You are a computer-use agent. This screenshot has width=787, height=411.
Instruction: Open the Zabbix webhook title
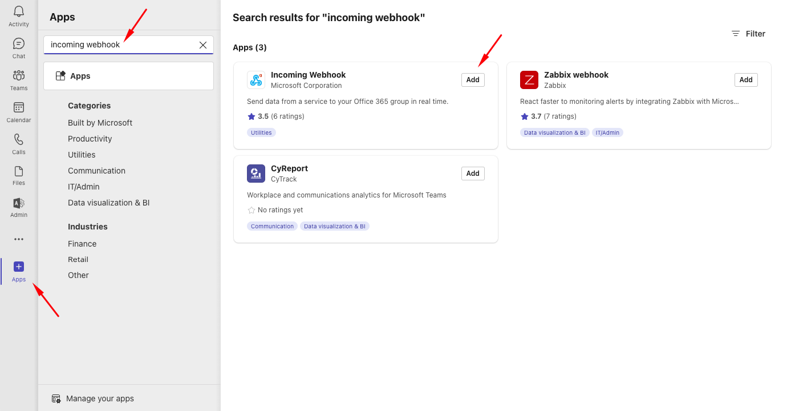click(577, 75)
